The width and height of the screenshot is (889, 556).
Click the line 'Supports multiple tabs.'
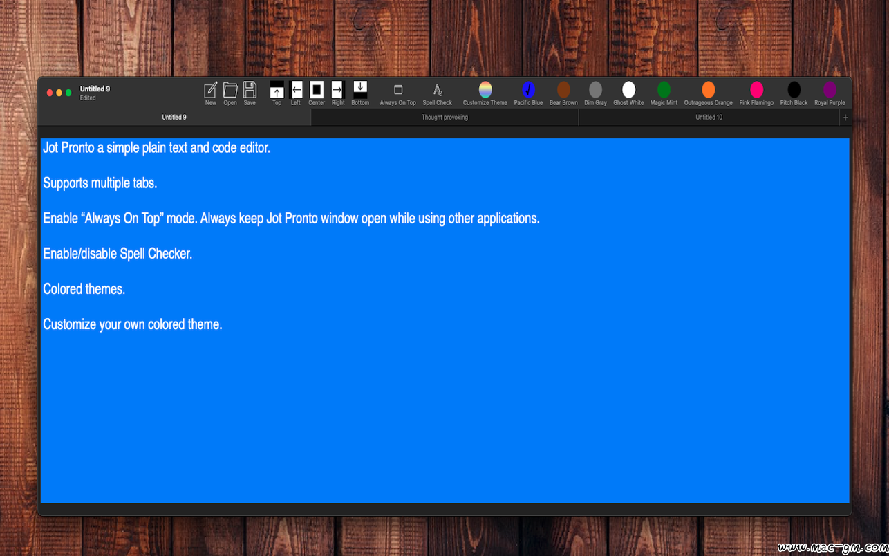point(100,183)
